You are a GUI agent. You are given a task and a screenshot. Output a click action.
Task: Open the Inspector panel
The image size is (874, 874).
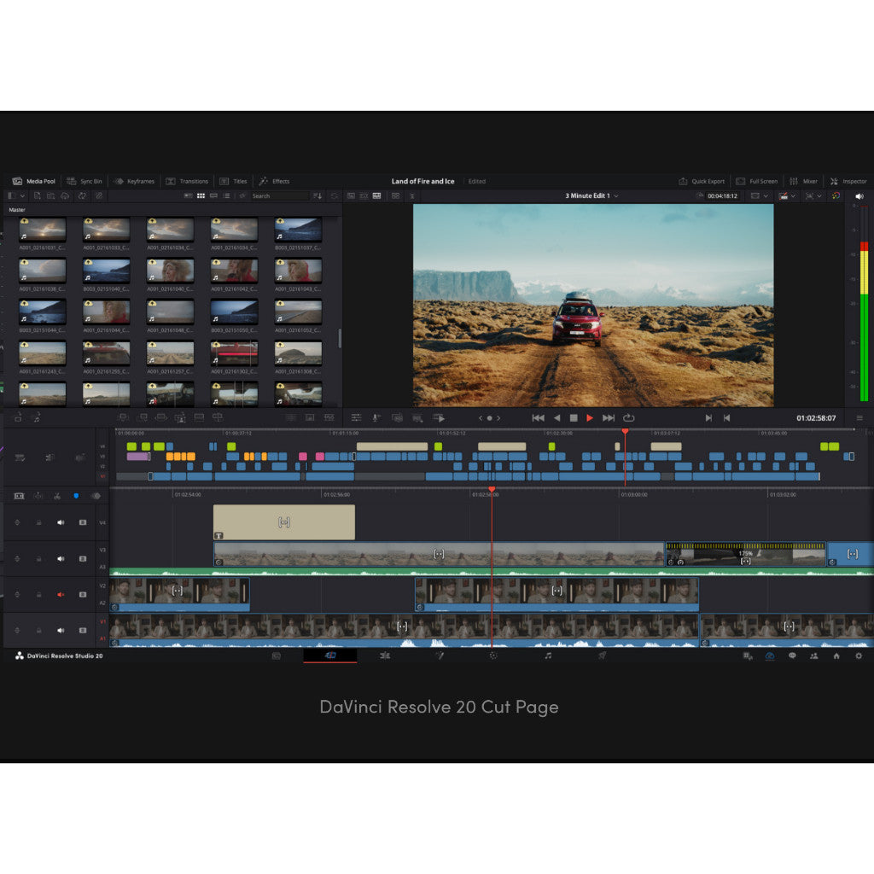848,181
